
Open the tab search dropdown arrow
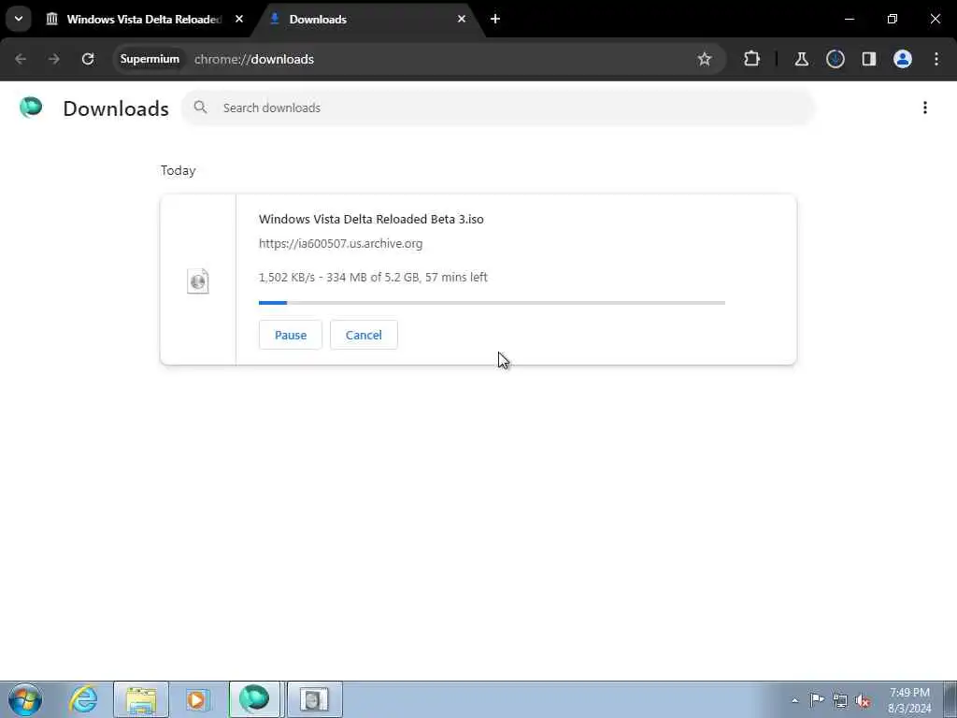click(x=19, y=19)
